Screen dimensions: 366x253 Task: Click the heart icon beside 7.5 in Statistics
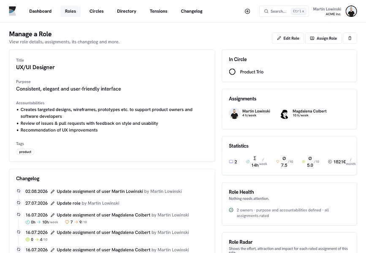tap(277, 161)
